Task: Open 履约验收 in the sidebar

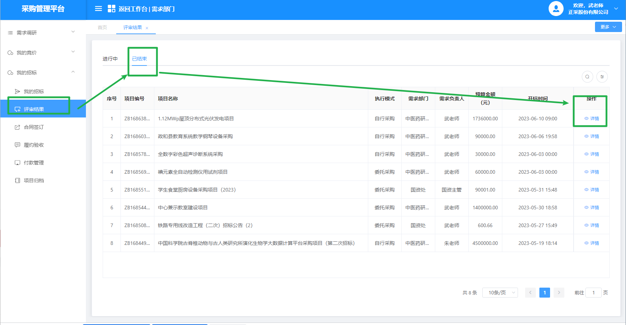Action: point(34,145)
